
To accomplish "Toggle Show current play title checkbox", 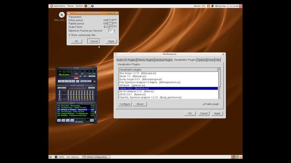I will click(x=70, y=35).
